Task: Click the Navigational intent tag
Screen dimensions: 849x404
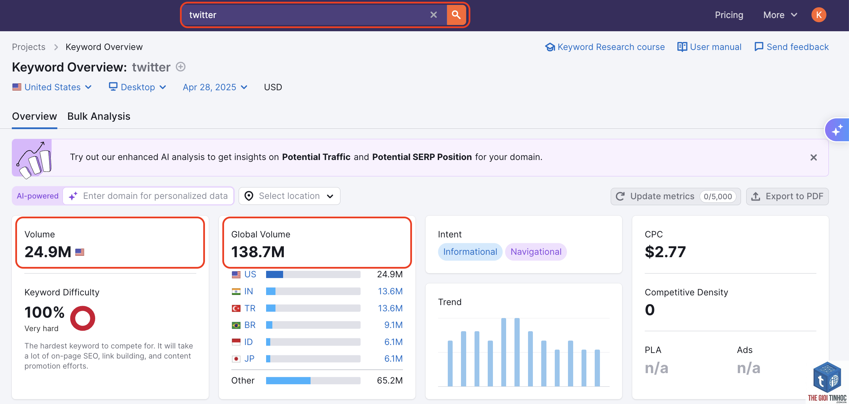Action: click(x=536, y=252)
